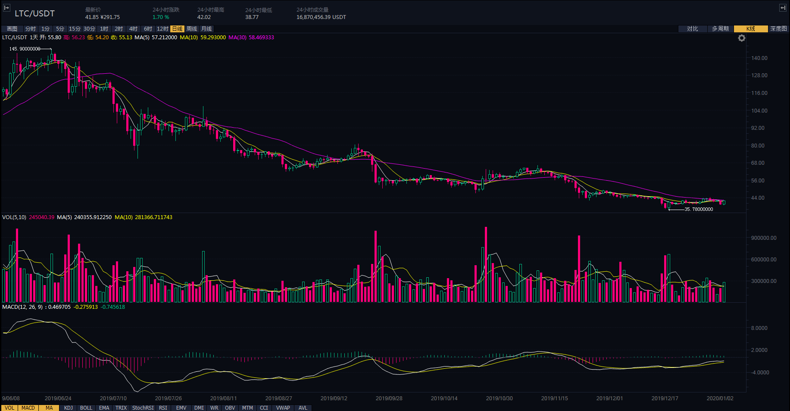Toggle the EMV indicator
This screenshot has height=411, width=790.
click(x=181, y=408)
